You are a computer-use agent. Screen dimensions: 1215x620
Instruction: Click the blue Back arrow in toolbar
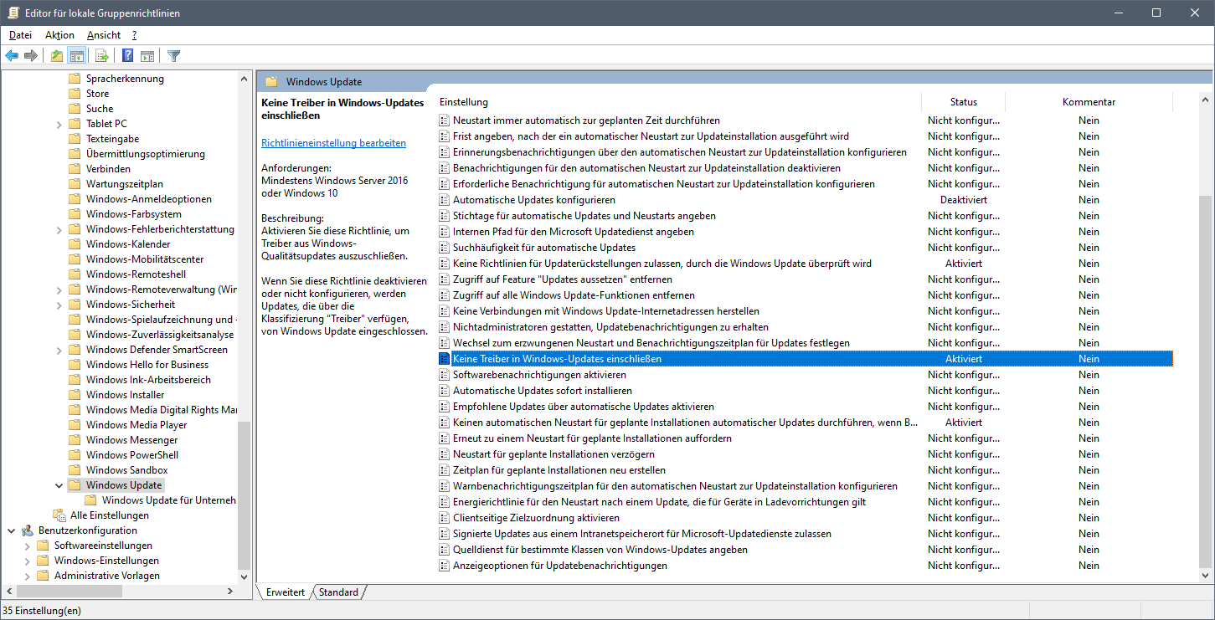click(x=12, y=56)
